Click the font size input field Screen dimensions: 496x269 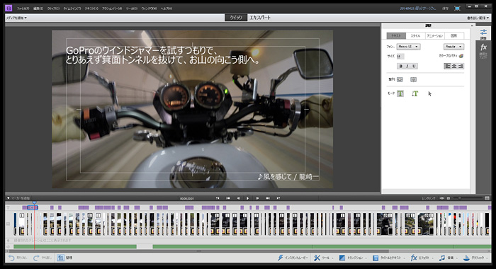click(x=400, y=56)
